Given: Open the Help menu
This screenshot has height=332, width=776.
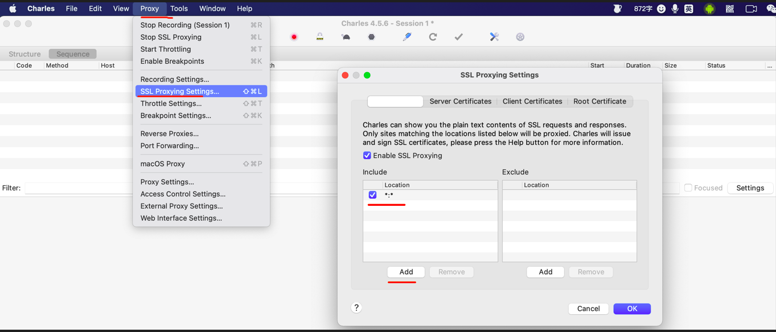Looking at the screenshot, I should pos(244,9).
